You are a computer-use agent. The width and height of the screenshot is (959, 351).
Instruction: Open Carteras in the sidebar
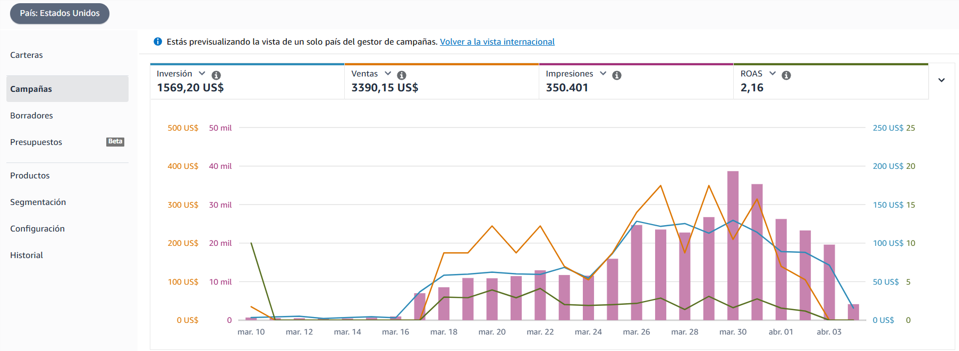pos(27,55)
